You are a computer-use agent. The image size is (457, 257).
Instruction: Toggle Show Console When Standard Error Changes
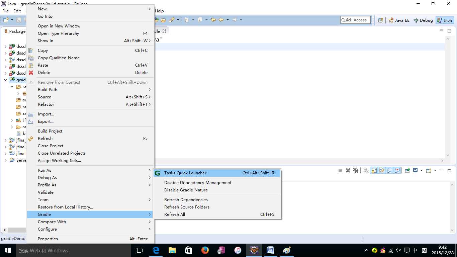point(397,170)
